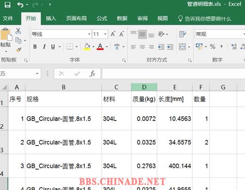
Task: Open the 等线 font name dropdown
Action: pos(89,34)
